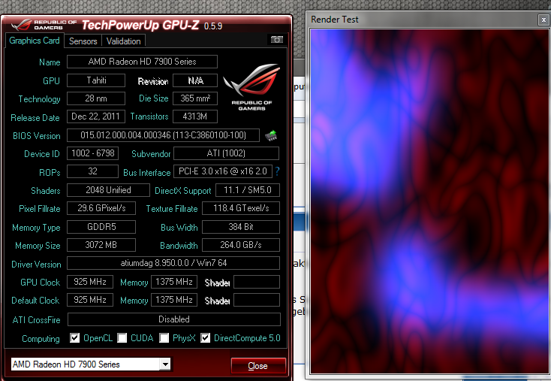Open the Validation tab
Viewport: 551px width, 381px height.
[x=123, y=41]
